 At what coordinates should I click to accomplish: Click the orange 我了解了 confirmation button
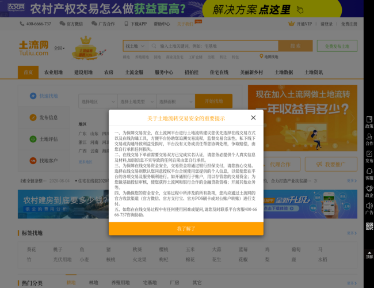click(186, 229)
